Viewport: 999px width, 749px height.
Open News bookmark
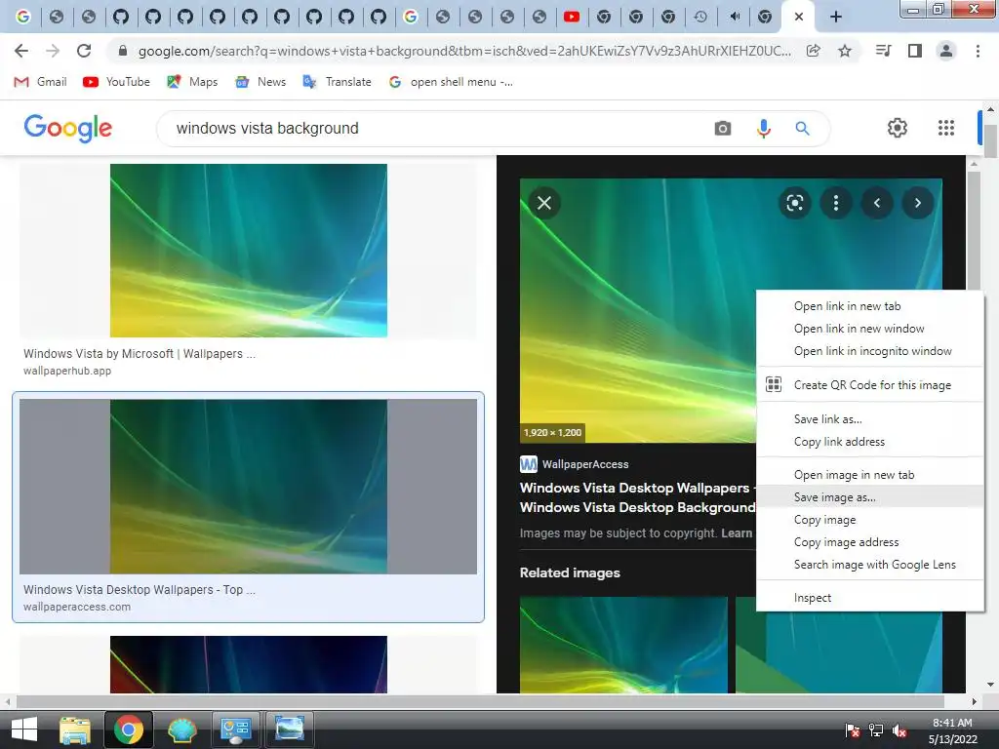click(260, 82)
